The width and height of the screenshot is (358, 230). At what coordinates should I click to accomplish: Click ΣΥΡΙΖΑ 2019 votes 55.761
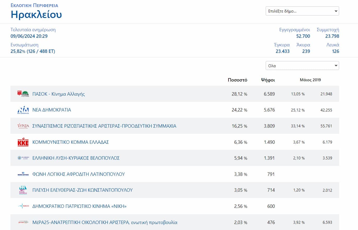click(x=326, y=126)
